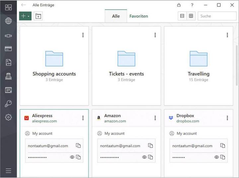
Task: Copy the Amazon login email
Action: point(150,146)
